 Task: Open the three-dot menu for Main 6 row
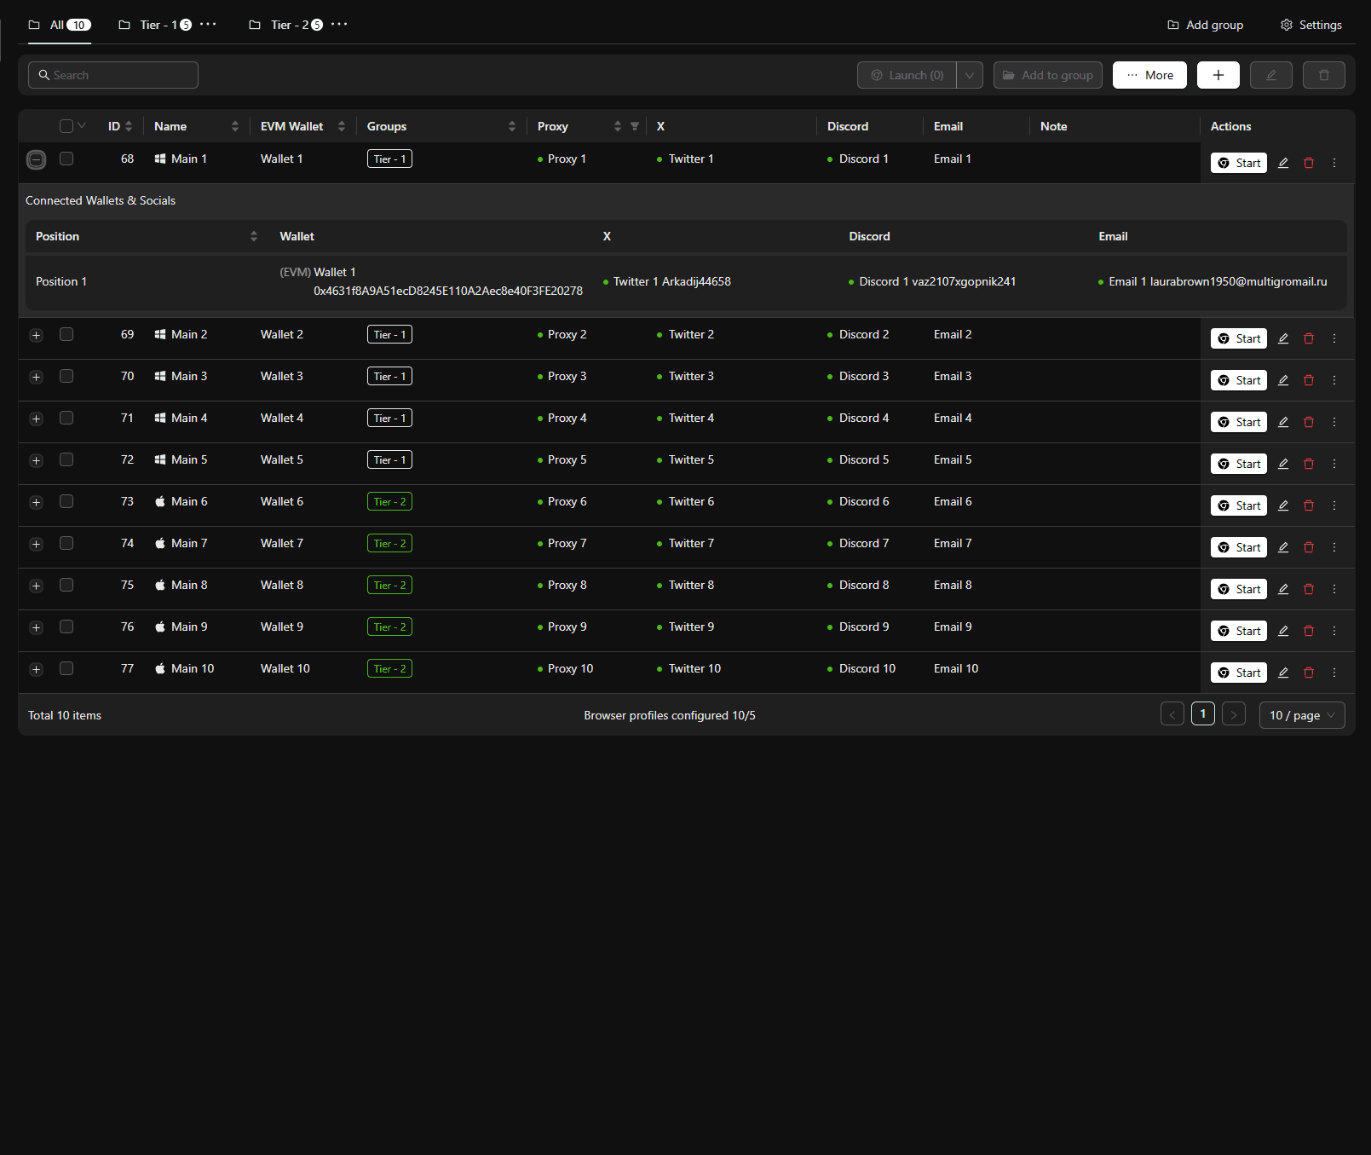pos(1334,505)
